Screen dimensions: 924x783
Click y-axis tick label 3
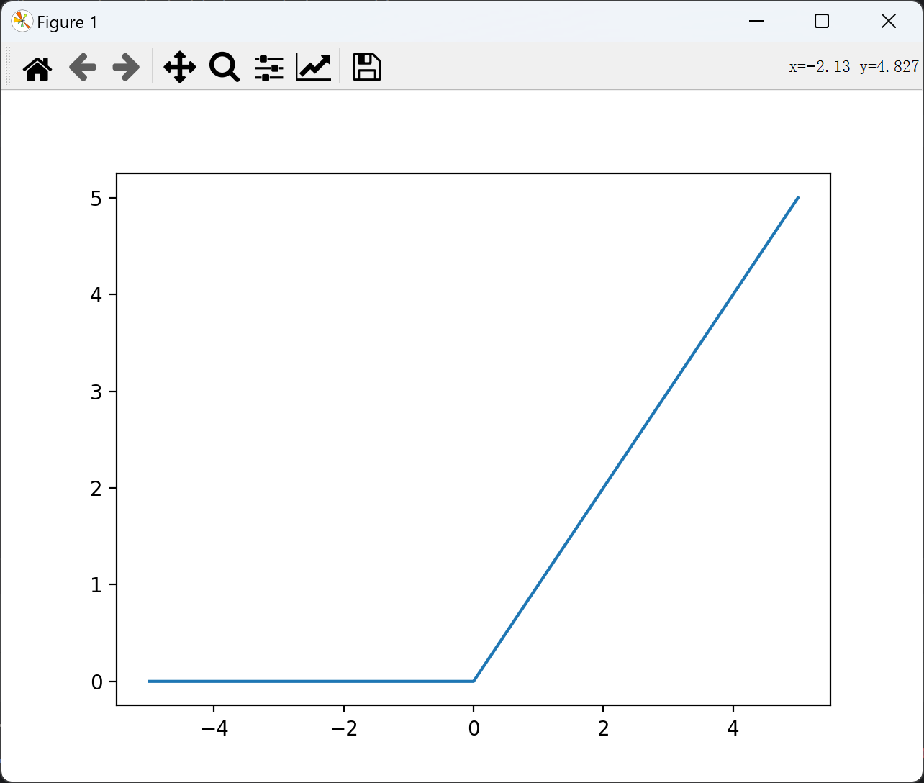pyautogui.click(x=96, y=392)
